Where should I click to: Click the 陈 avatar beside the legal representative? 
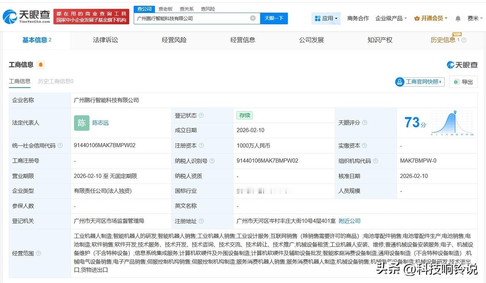(x=81, y=123)
